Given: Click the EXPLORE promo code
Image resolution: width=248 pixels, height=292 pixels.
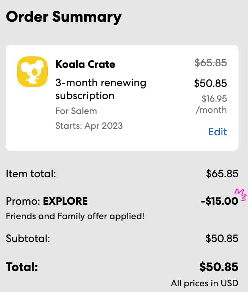Looking at the screenshot, I should (65, 201).
